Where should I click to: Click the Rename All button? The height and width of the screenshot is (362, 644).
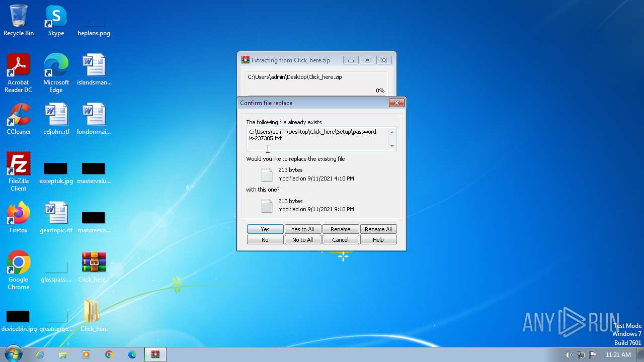(x=378, y=229)
